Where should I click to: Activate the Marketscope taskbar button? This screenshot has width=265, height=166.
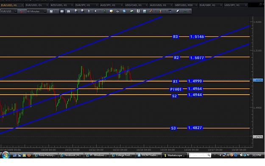(x=174, y=155)
